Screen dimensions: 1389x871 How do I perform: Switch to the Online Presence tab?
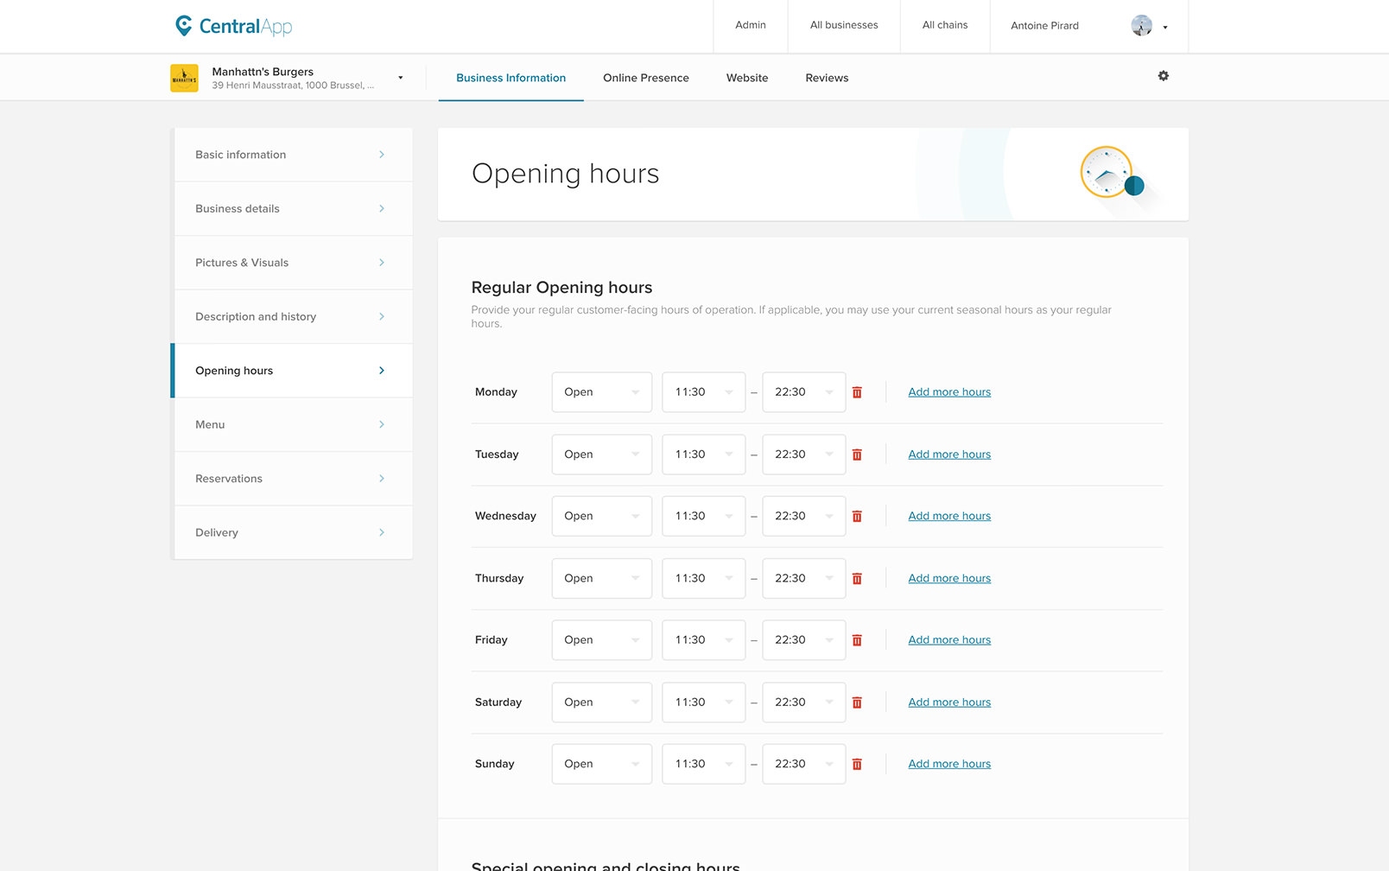[645, 78]
